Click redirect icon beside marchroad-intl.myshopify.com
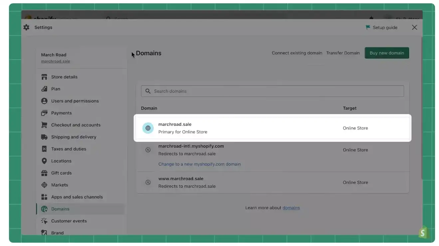 [148, 150]
